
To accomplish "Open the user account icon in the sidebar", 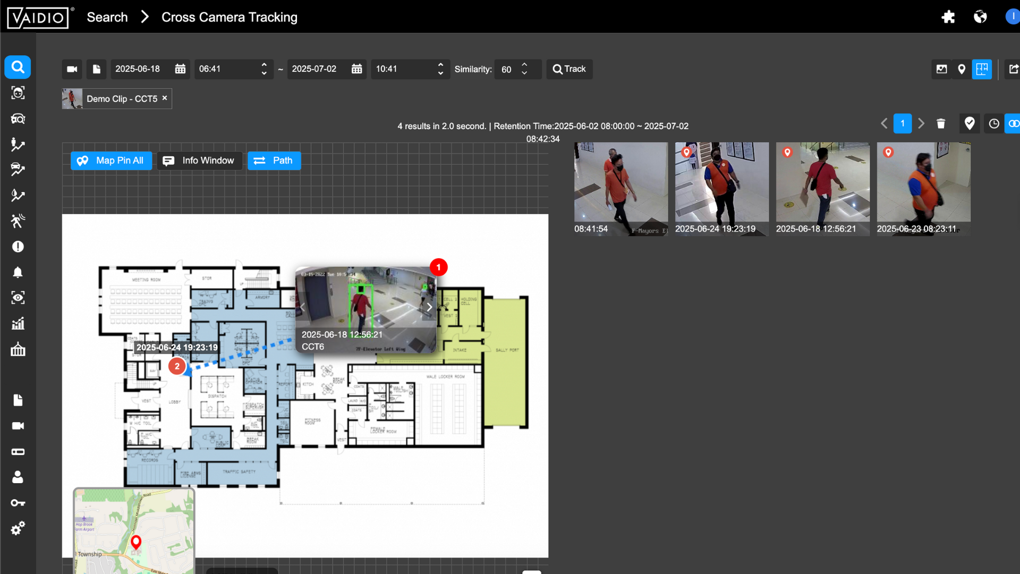I will click(18, 477).
